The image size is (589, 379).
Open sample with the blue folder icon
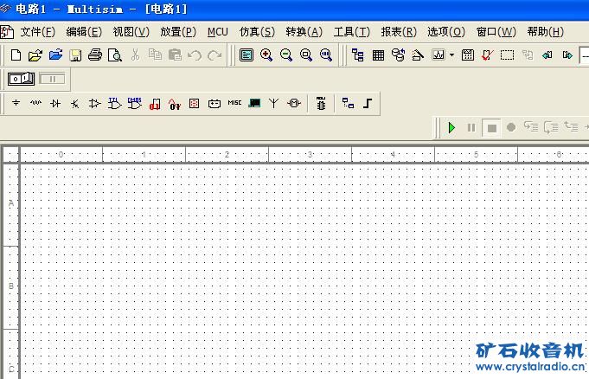(x=55, y=55)
